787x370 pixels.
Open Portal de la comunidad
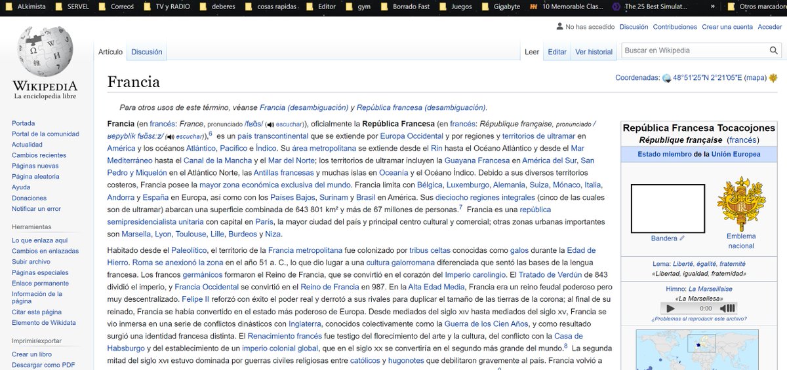click(x=45, y=134)
